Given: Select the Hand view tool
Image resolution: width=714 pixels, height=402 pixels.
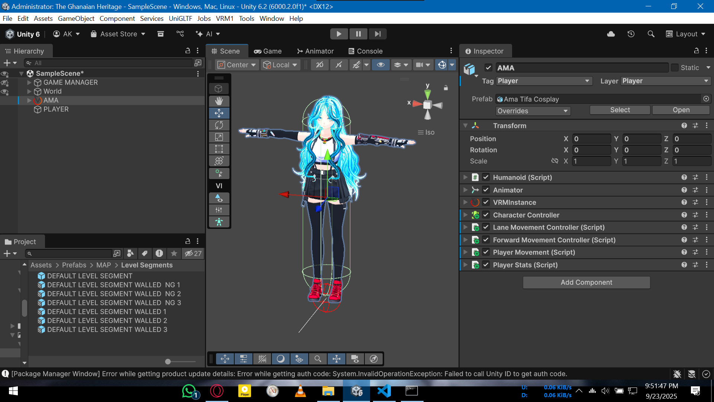Looking at the screenshot, I should pos(219,101).
